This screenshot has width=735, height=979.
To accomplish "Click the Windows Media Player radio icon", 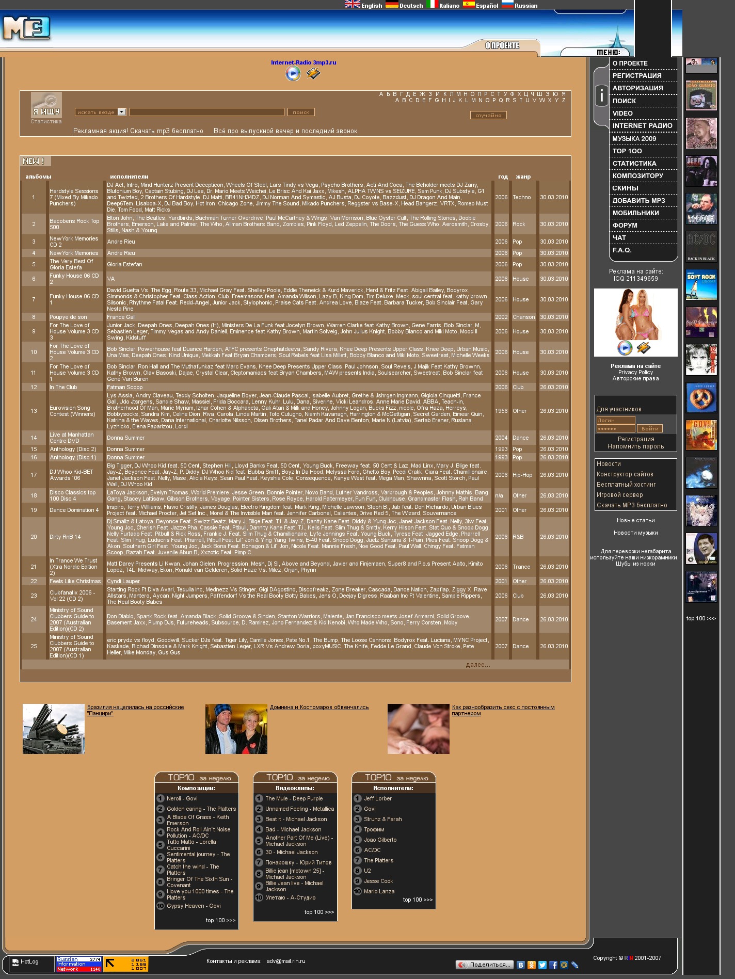I will pyautogui.click(x=293, y=74).
